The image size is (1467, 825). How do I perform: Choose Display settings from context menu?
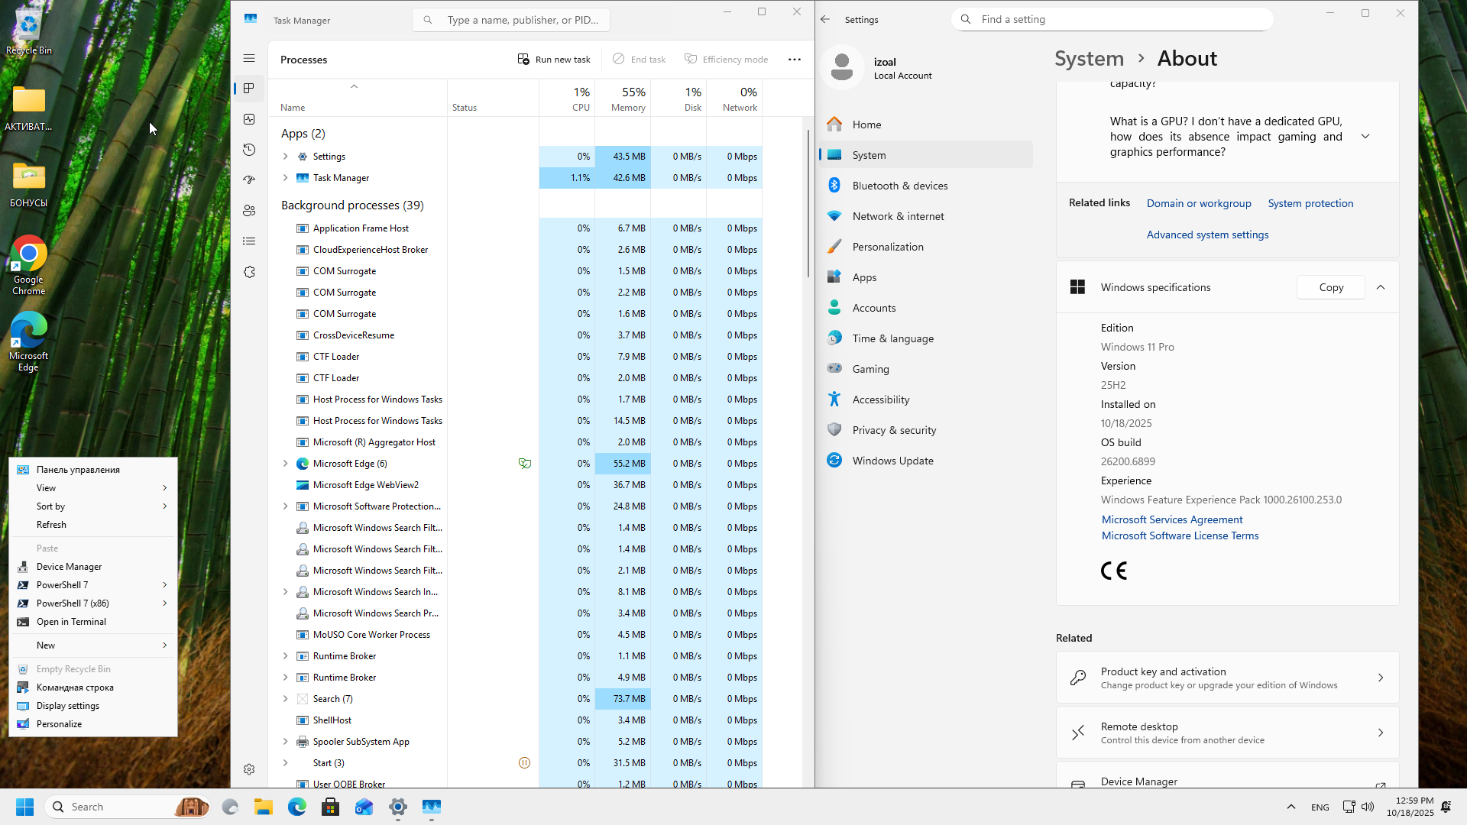point(68,706)
